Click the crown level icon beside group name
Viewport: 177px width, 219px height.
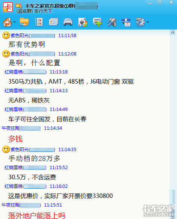19,6
